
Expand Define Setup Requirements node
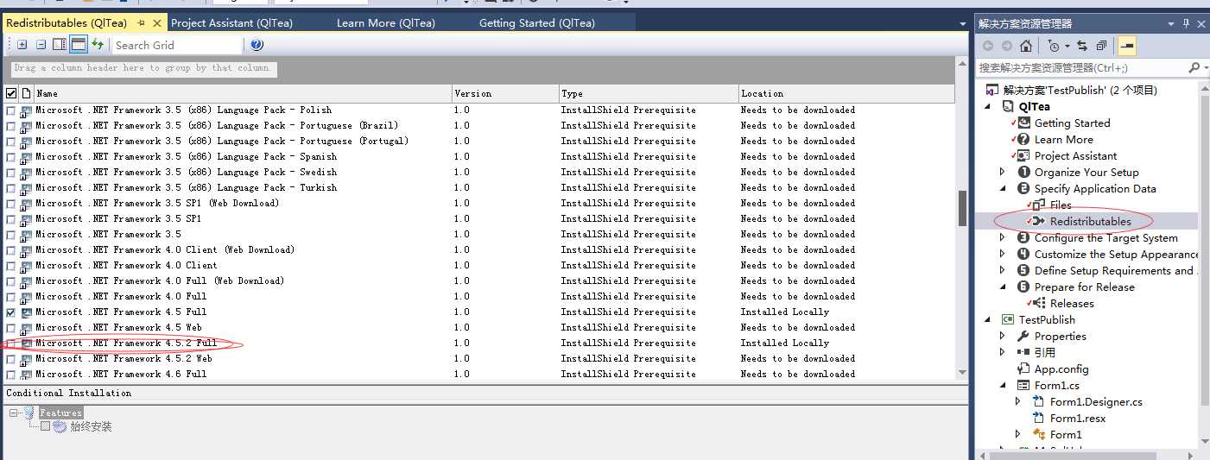(1003, 270)
